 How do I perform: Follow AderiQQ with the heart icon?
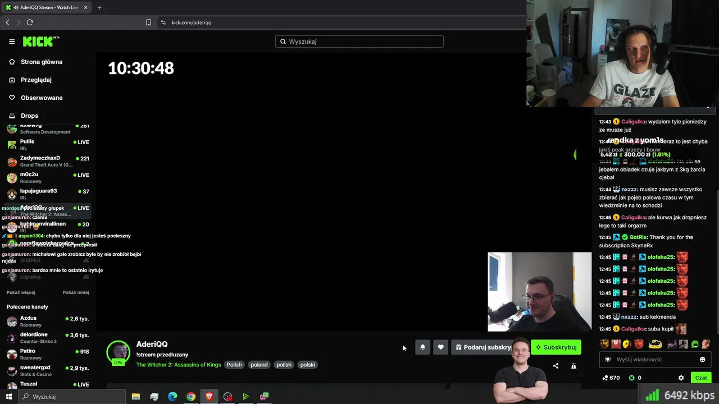(440, 347)
